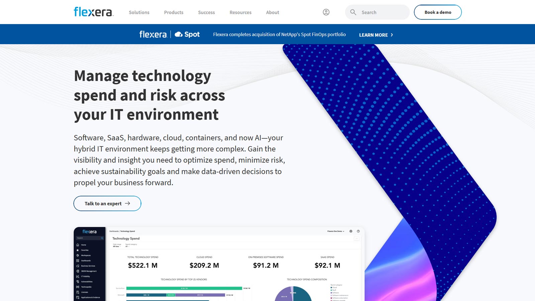Click the $92.1 M SaaS spend value
Image resolution: width=535 pixels, height=301 pixels.
click(x=327, y=265)
